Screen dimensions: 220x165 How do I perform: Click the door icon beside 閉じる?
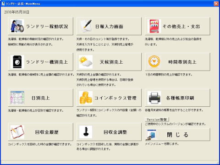click(x=151, y=135)
